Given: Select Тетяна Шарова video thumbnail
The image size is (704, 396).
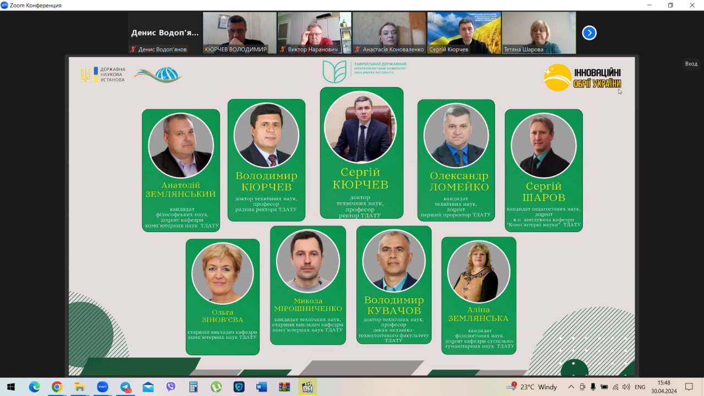Looking at the screenshot, I should pyautogui.click(x=538, y=33).
